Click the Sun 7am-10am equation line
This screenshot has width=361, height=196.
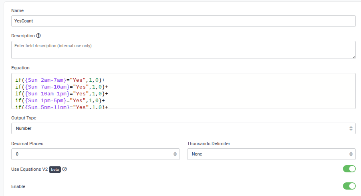(62, 87)
